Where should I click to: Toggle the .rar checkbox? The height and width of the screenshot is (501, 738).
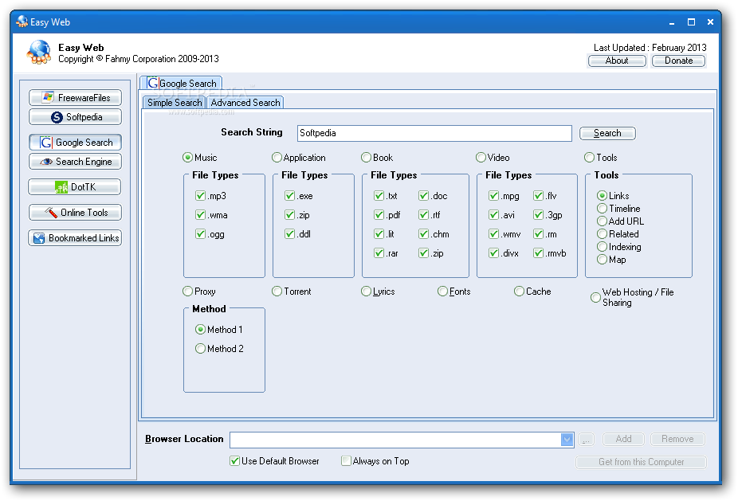pos(379,253)
